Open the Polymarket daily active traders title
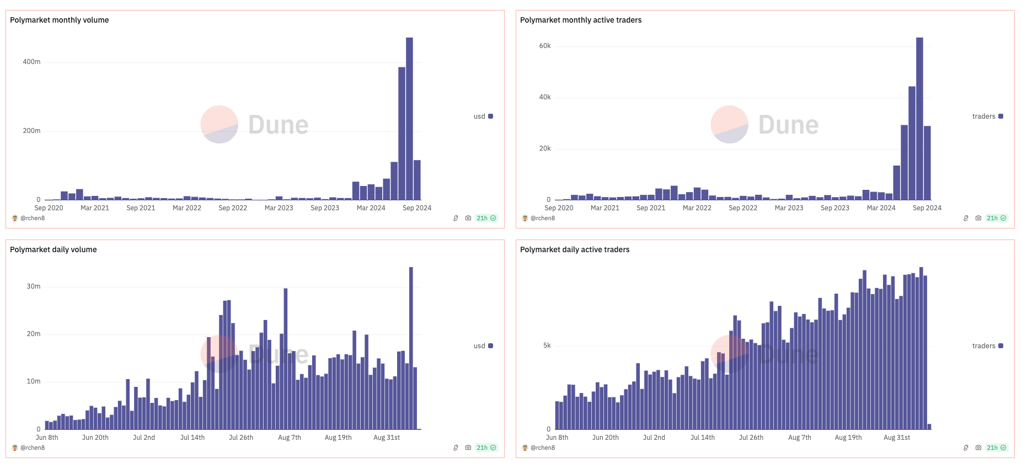 574,249
